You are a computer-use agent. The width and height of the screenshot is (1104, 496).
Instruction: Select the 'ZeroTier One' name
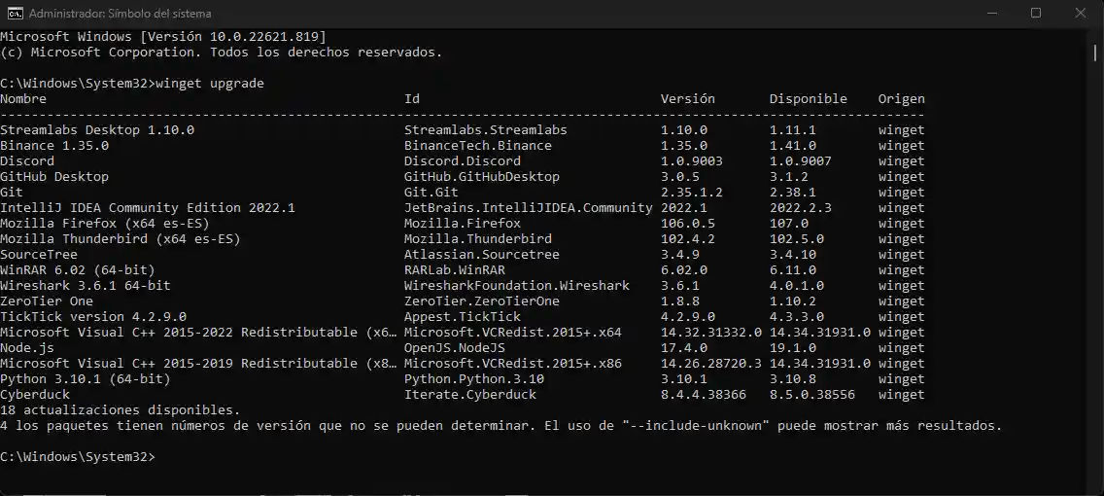[x=47, y=301]
